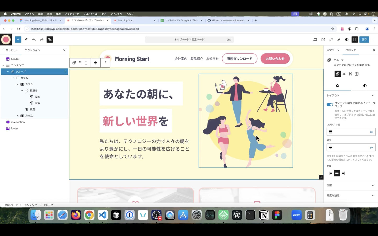Disable the コンテンツ幅を使用するインナーブロック toggle
Screen dimensions: 378x236
coord(330,104)
